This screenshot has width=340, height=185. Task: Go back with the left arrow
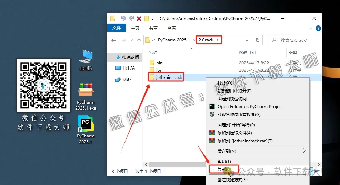click(113, 40)
